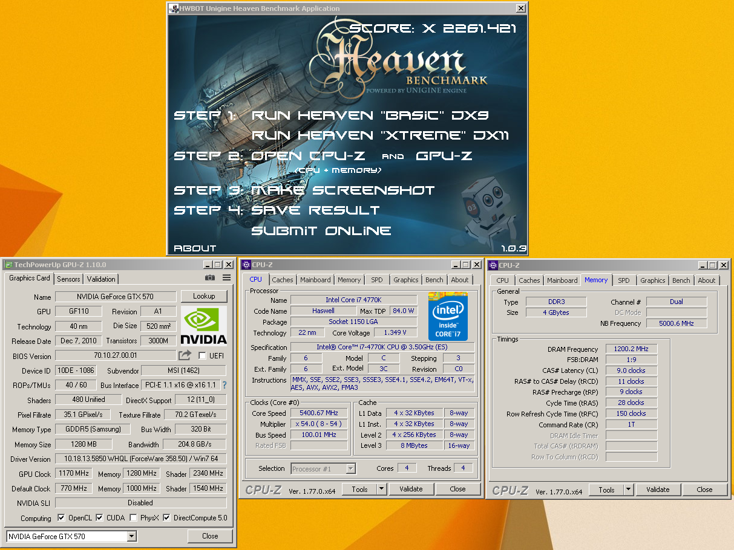Click Save Result in Heaven app
734x550 pixels.
pos(315,210)
